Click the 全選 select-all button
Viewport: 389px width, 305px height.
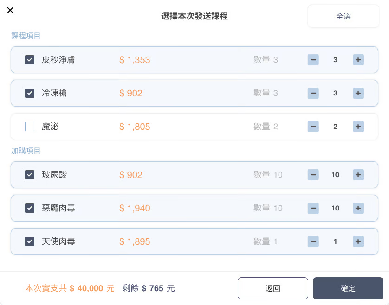(344, 16)
